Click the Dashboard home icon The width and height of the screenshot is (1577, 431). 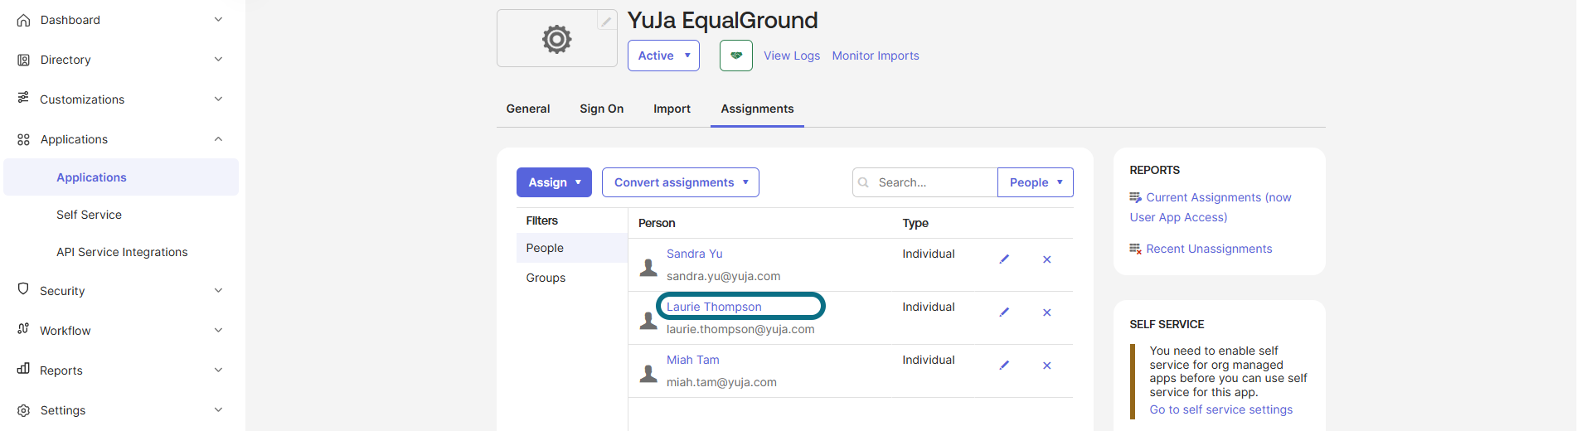coord(23,20)
